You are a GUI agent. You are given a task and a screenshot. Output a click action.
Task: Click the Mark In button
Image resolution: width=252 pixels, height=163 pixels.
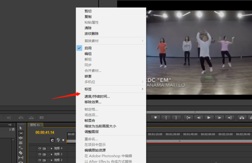[166, 118]
